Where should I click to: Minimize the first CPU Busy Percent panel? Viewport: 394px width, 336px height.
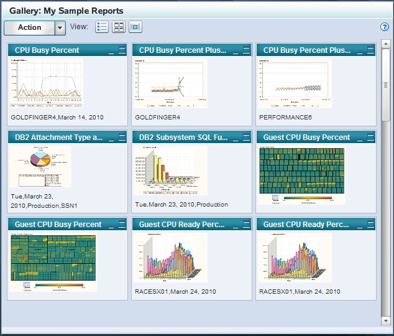[111, 50]
